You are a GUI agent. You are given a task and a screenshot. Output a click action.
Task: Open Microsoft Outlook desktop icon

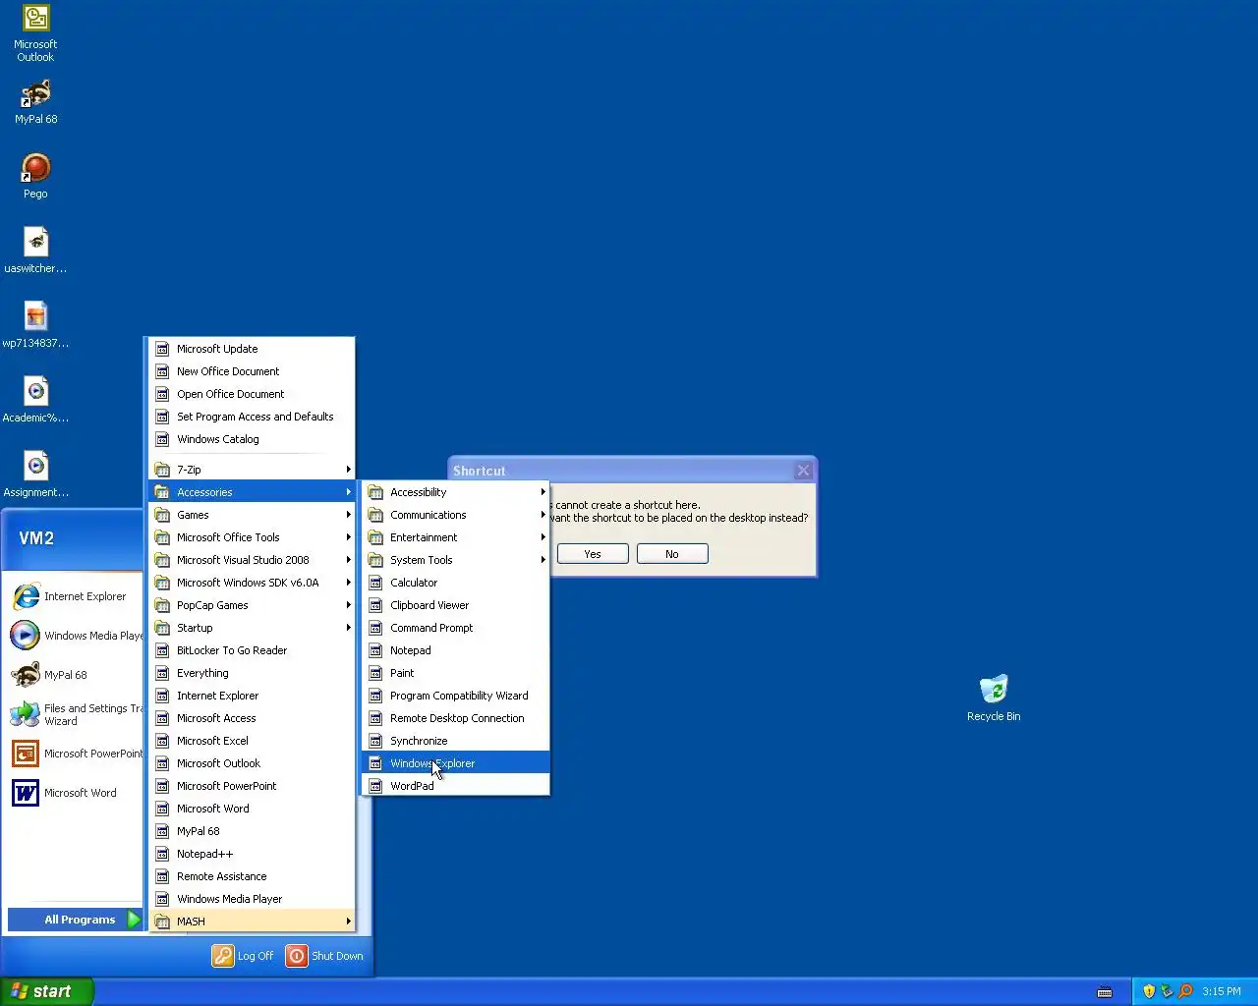coord(35,33)
